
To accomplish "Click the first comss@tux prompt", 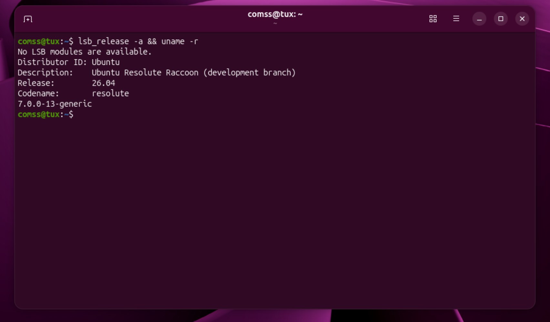I will click(39, 42).
